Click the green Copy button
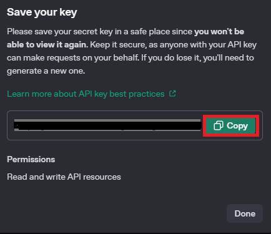Screen dimensions: 271x234 [x=231, y=125]
